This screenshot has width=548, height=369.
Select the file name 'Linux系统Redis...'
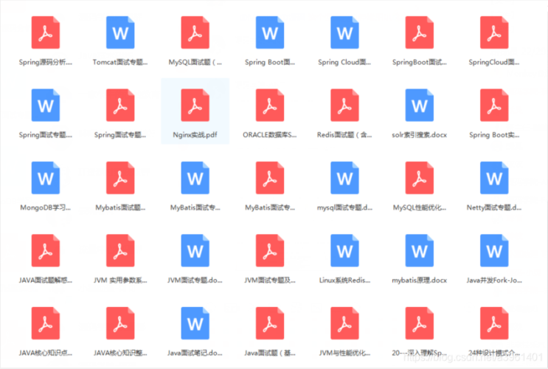pos(344,280)
